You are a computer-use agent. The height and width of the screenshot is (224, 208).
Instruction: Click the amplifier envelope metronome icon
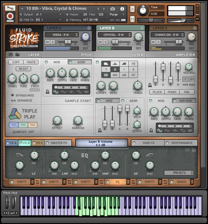pyautogui.click(x=150, y=85)
